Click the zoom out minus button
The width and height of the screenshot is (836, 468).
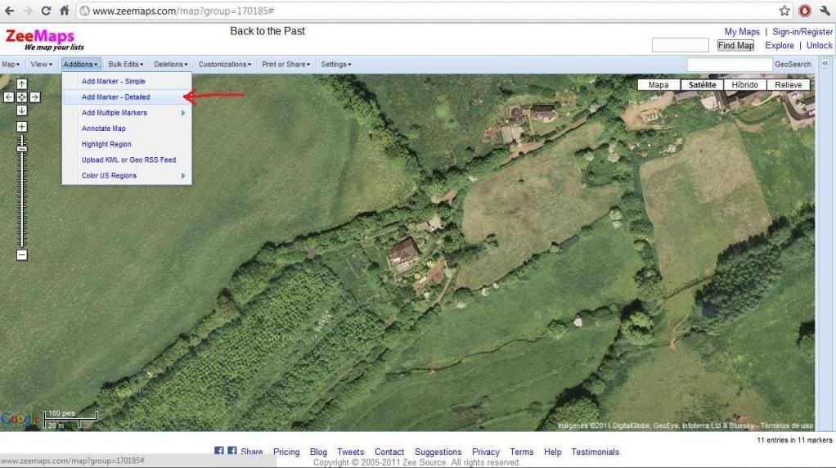click(22, 255)
